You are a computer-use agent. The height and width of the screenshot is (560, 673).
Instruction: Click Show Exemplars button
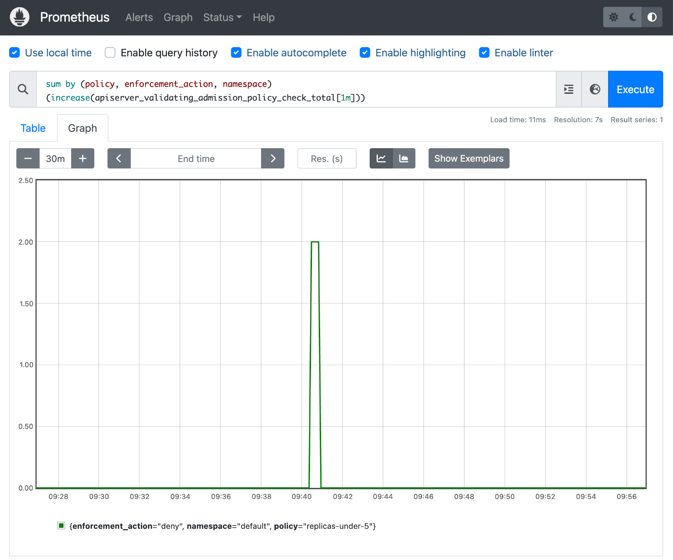[x=469, y=158]
